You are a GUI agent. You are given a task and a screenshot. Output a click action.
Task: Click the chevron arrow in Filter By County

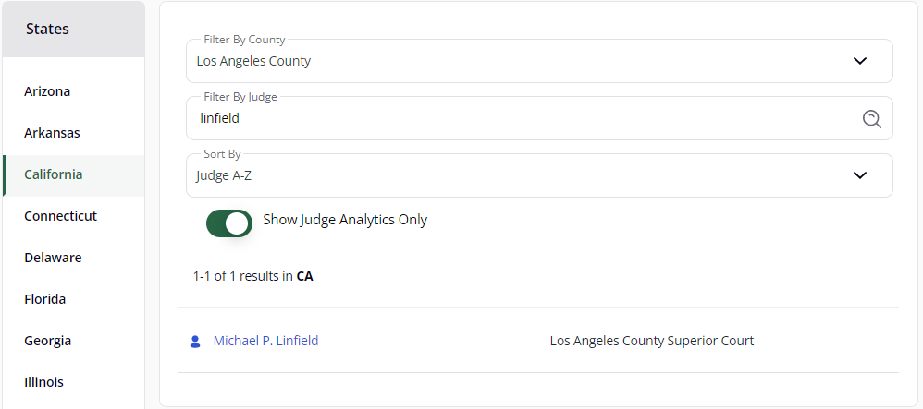(860, 61)
